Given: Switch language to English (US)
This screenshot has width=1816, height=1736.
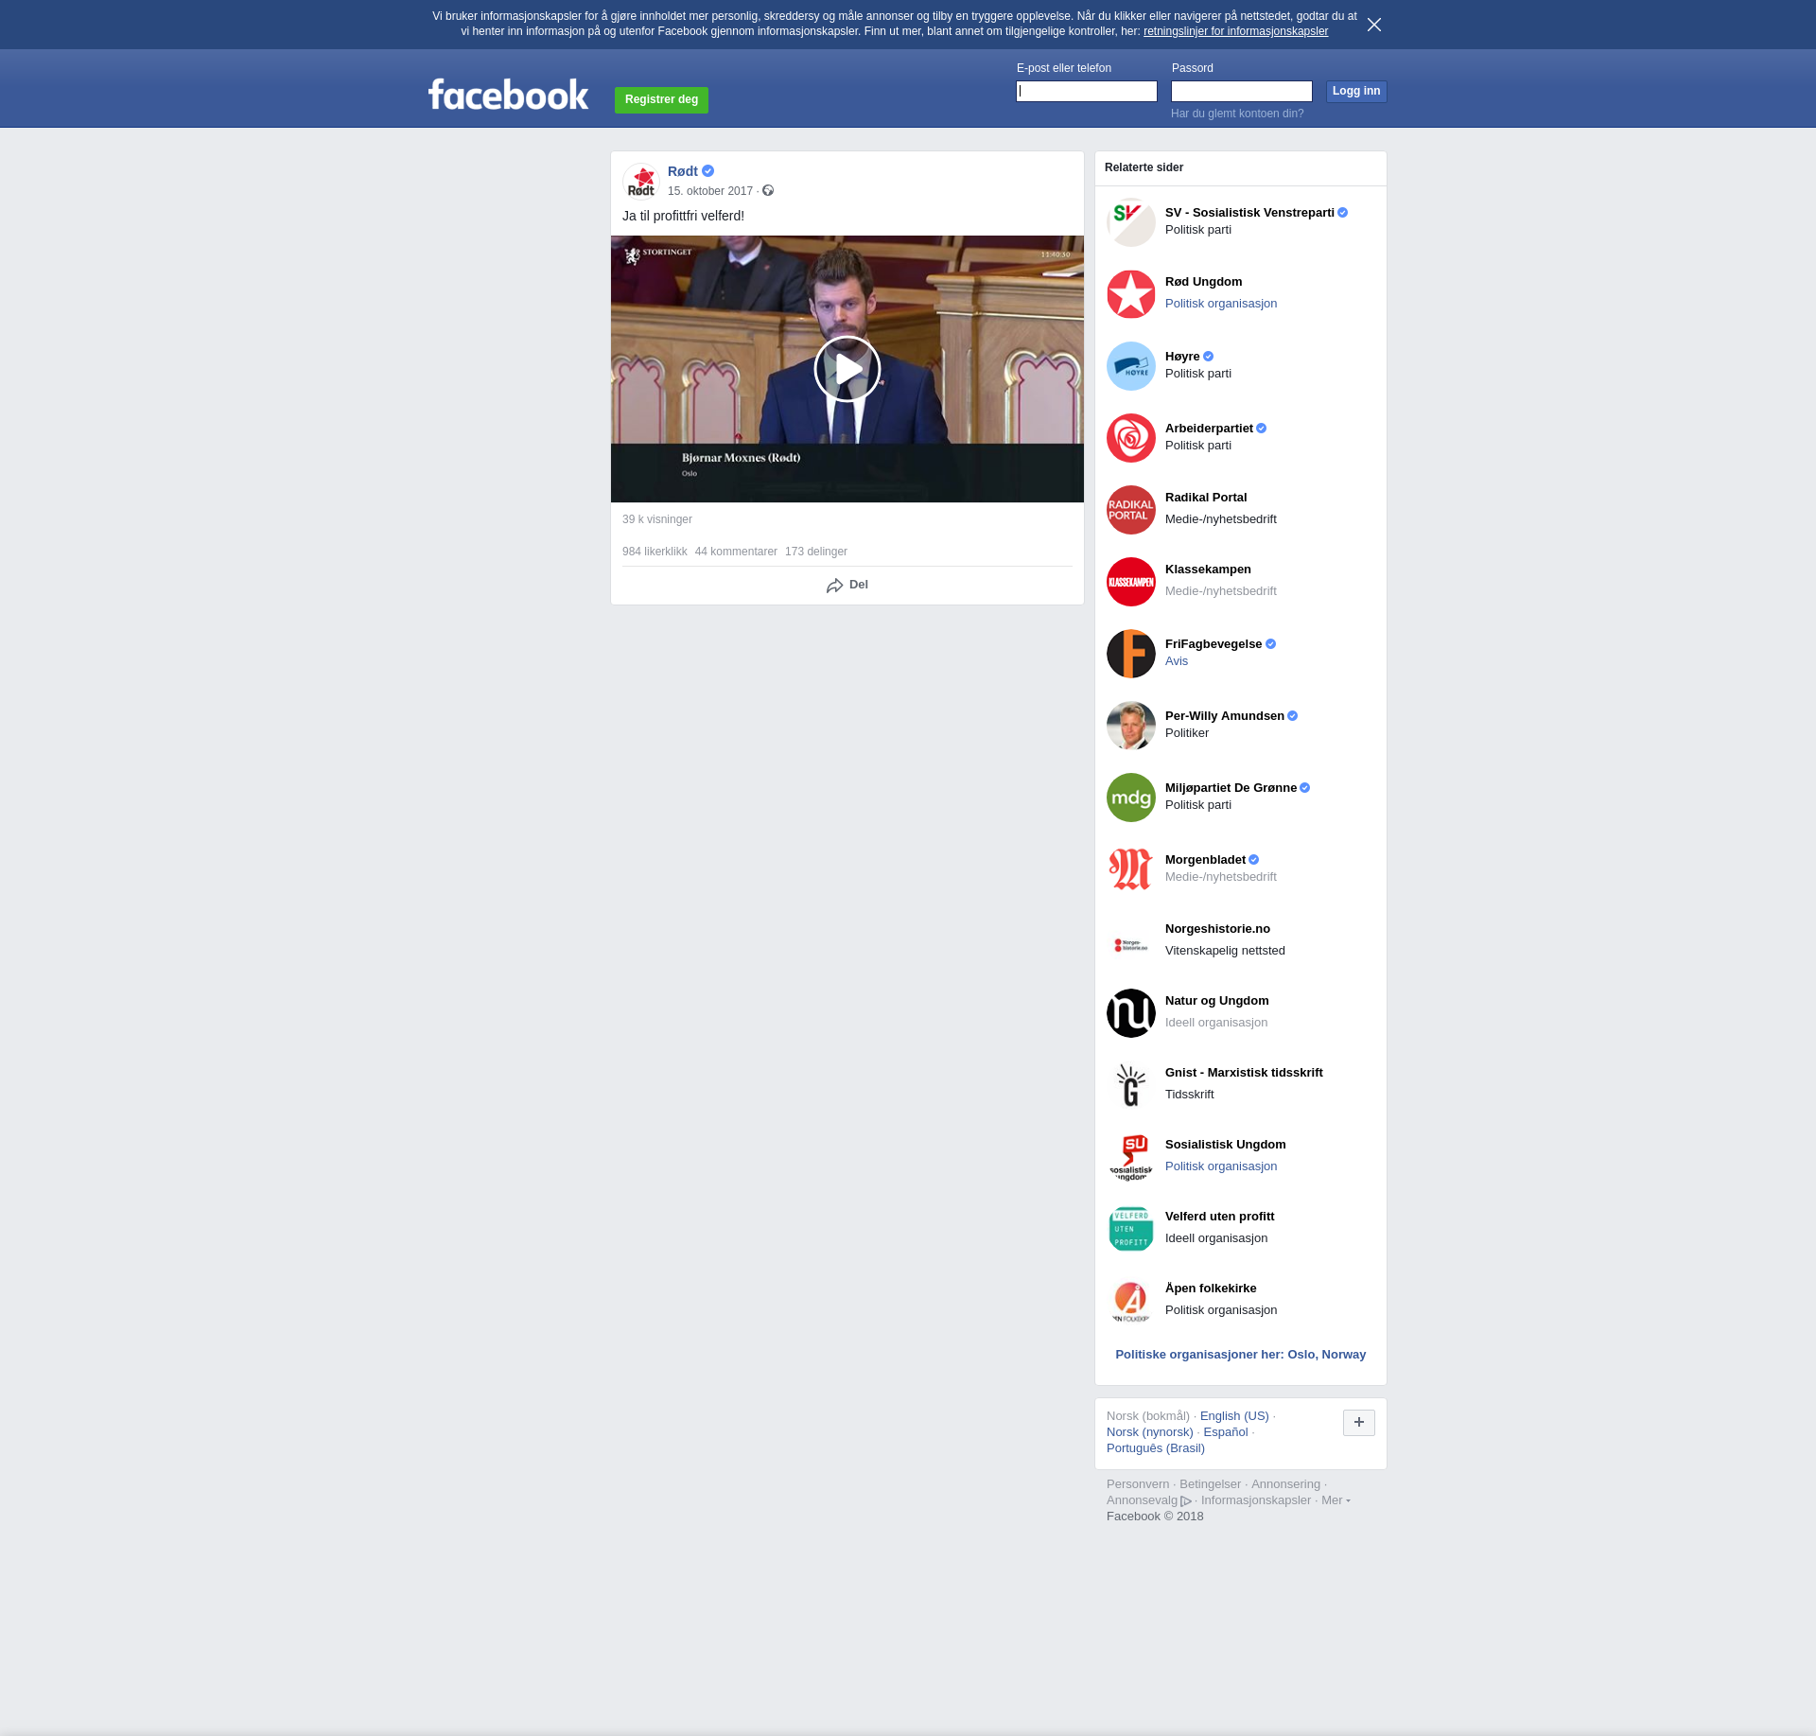Looking at the screenshot, I should point(1233,1416).
